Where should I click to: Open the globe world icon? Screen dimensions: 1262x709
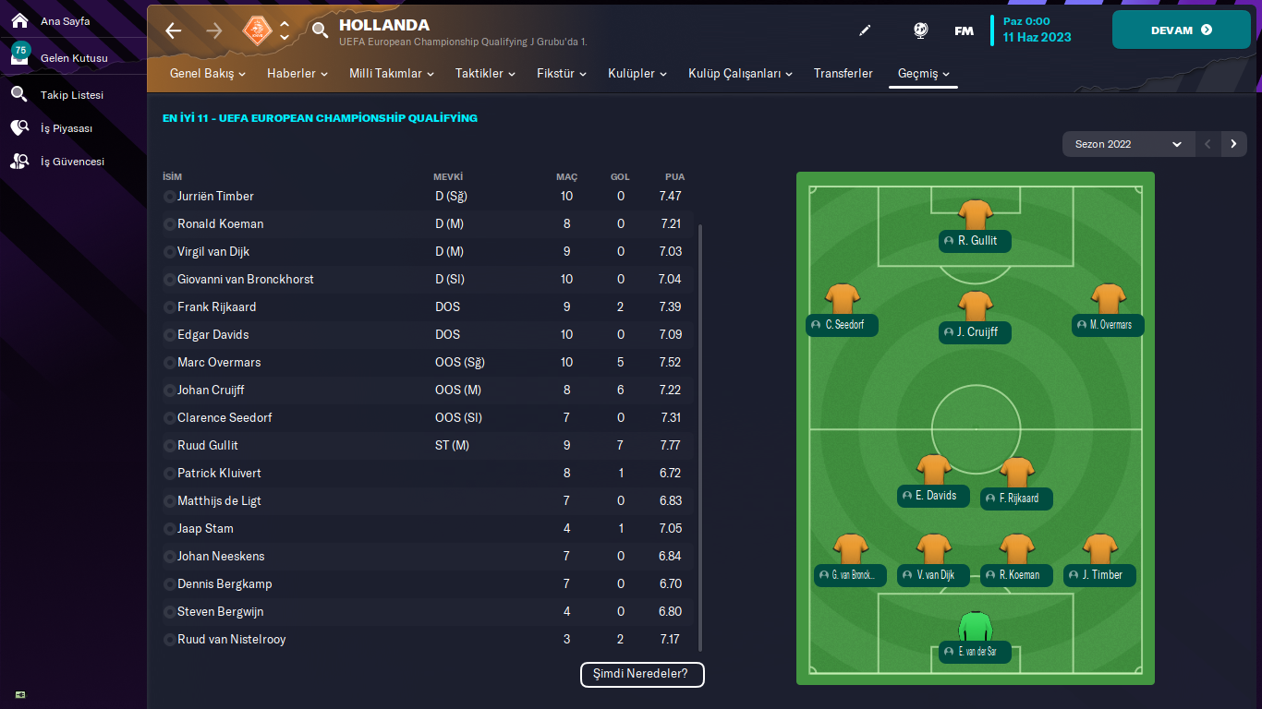pos(920,30)
